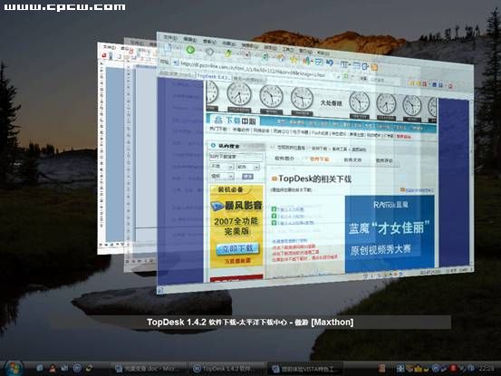The width and height of the screenshot is (501, 376).
Task: Switch to the 软件文档 page tab
Action: (352, 159)
